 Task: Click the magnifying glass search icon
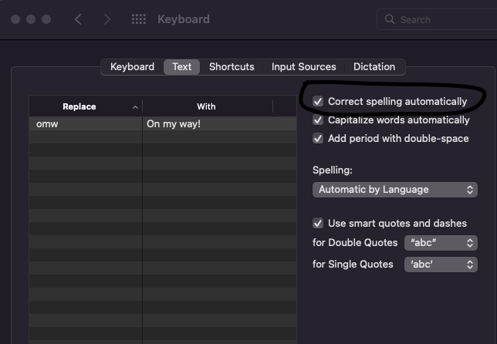point(390,19)
